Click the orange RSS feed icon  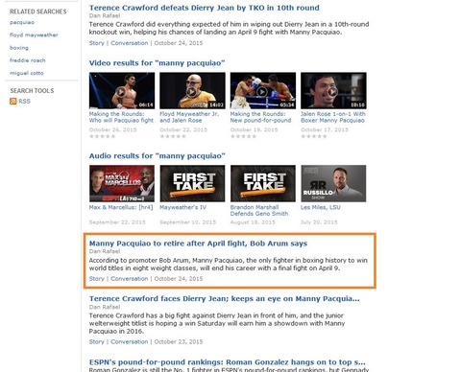tap(13, 102)
